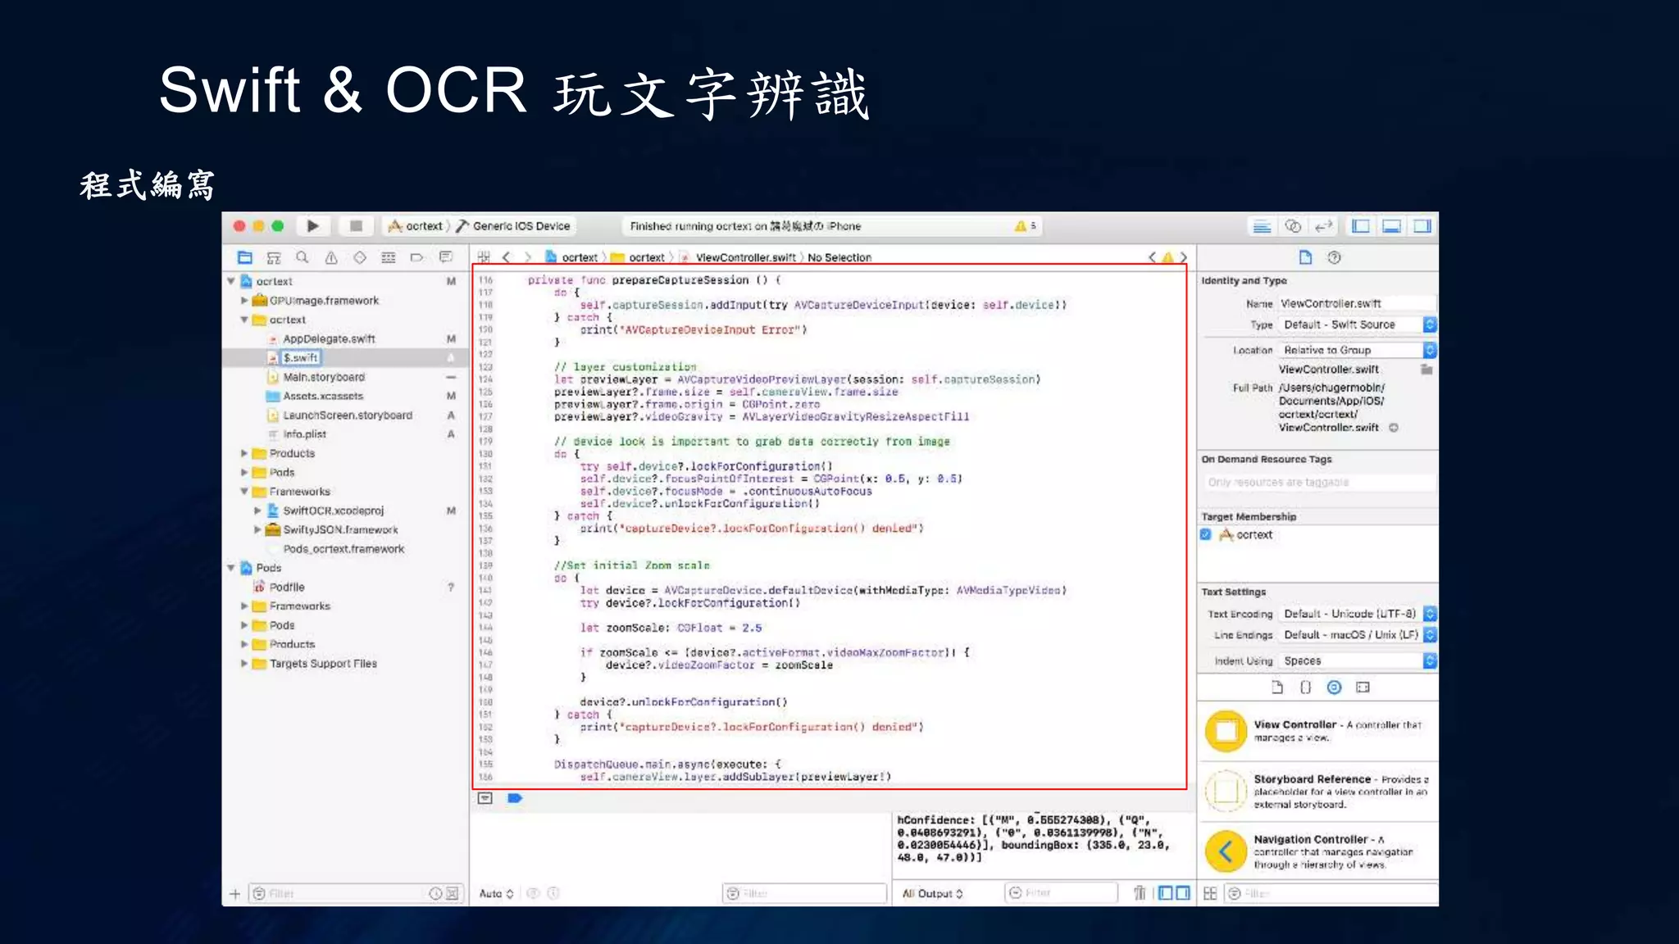Show the Media library
This screenshot has height=944, width=1679.
(1363, 688)
